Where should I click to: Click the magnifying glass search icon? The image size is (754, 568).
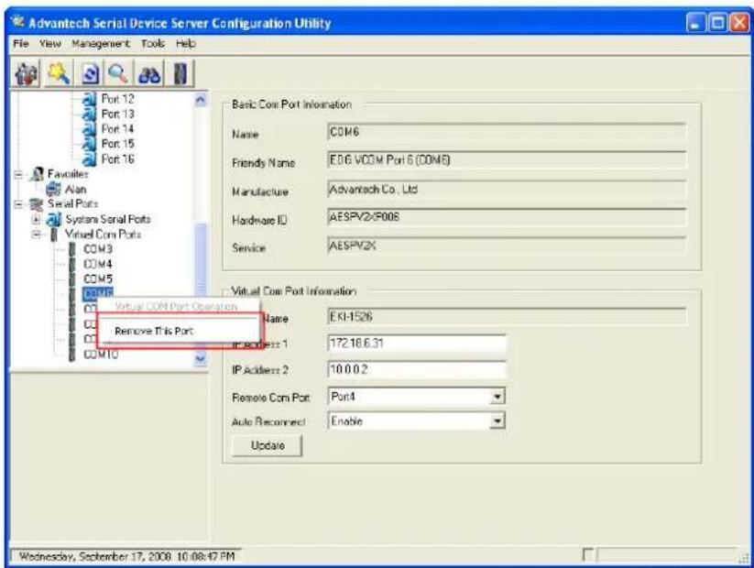click(x=118, y=74)
